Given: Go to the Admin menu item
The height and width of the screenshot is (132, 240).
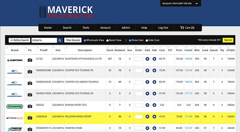Looking at the screenshot, I should pyautogui.click(x=126, y=28).
